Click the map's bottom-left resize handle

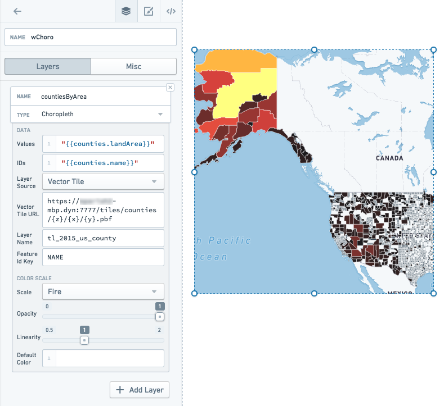194,294
